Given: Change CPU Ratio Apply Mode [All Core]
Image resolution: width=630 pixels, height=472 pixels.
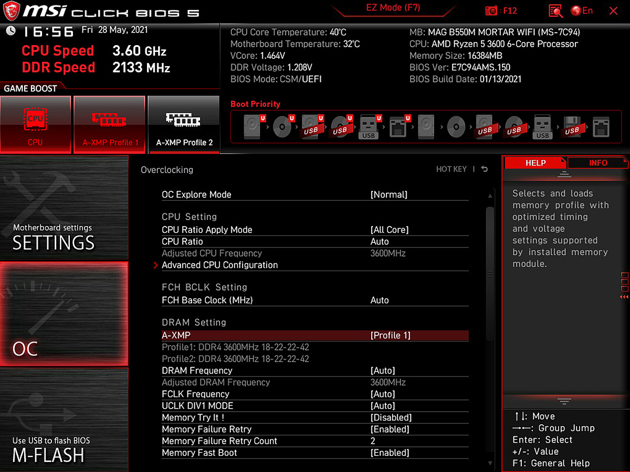Looking at the screenshot, I should tap(315, 230).
